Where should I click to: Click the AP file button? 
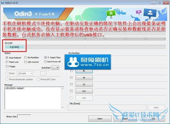(84, 78)
